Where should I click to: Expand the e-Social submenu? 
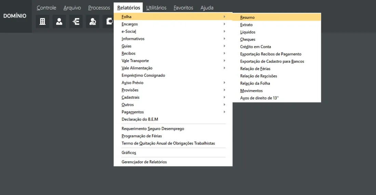[x=173, y=31]
